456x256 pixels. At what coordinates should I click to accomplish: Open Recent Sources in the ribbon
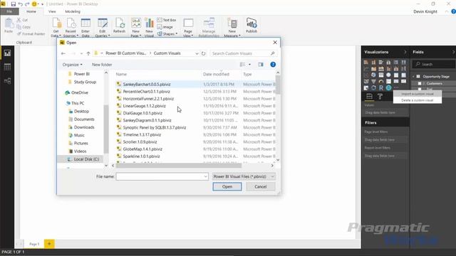coord(71,27)
